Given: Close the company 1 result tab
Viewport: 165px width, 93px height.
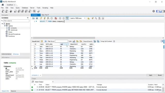Looking at the screenshot, I should 40,75.
